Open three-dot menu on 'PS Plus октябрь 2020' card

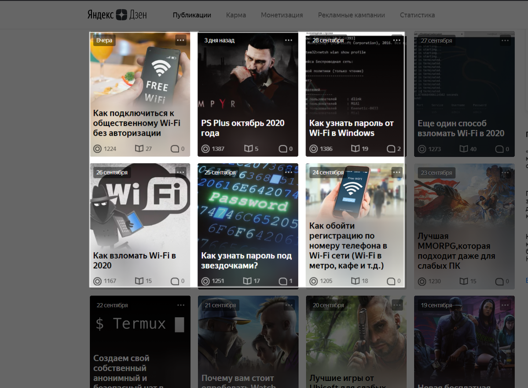pos(289,40)
